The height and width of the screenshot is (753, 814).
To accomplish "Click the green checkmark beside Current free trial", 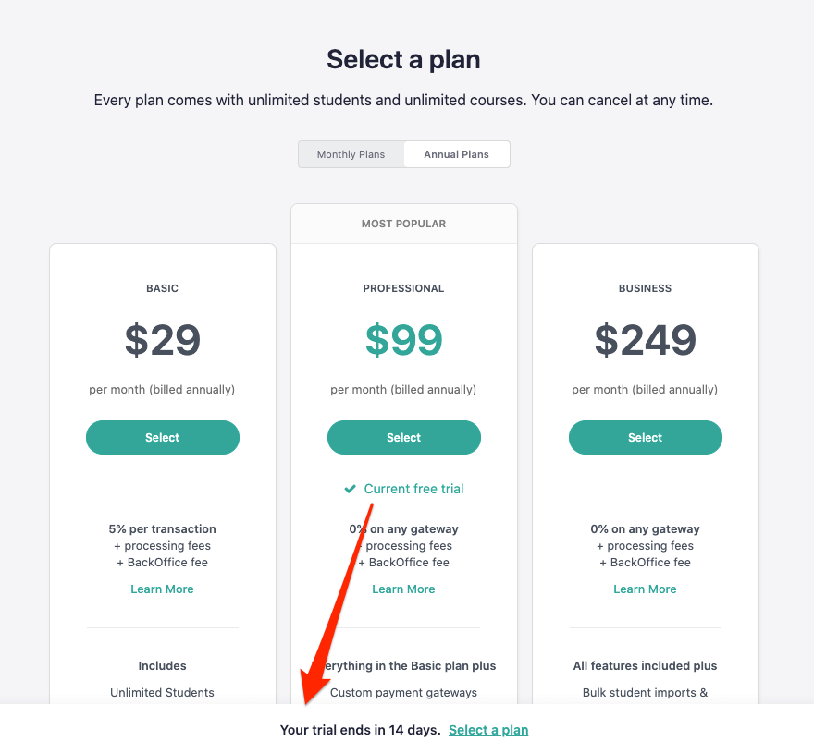I will (x=350, y=489).
